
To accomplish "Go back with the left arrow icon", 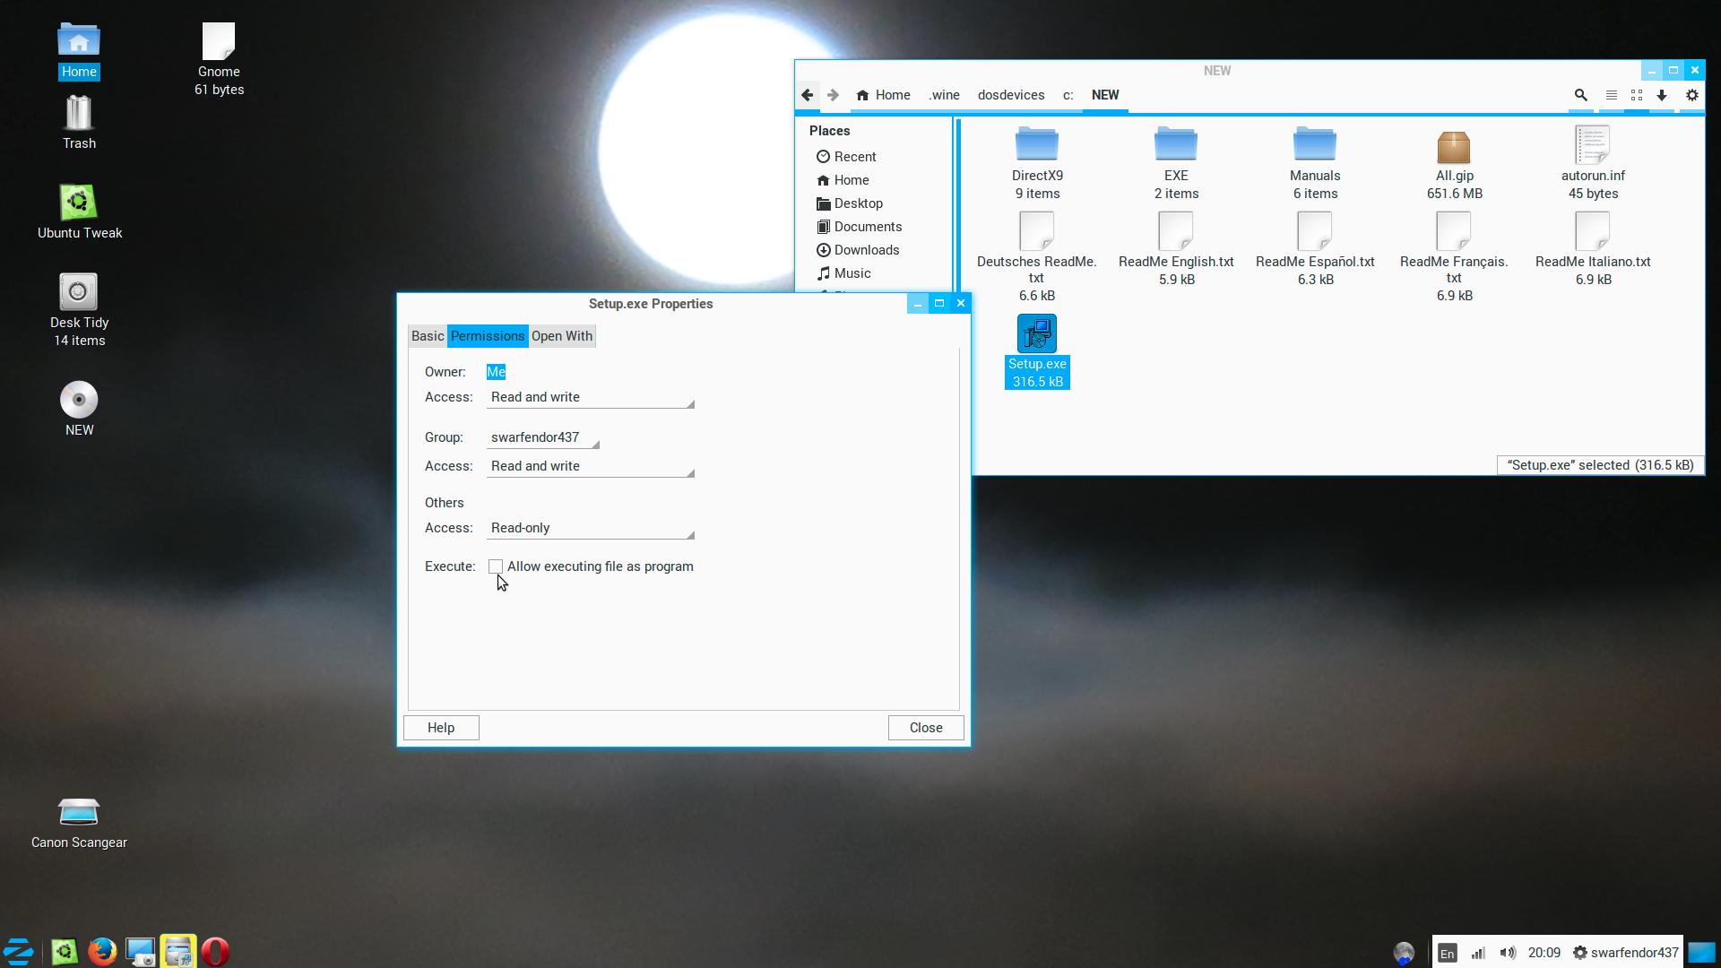I will pos(808,95).
